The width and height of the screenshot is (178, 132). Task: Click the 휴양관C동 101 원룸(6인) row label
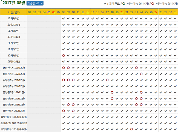[14, 117]
